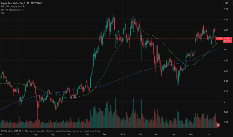Click the Aug label on time axis
Image resolution: width=233 pixels, height=137 pixels.
tap(35, 135)
